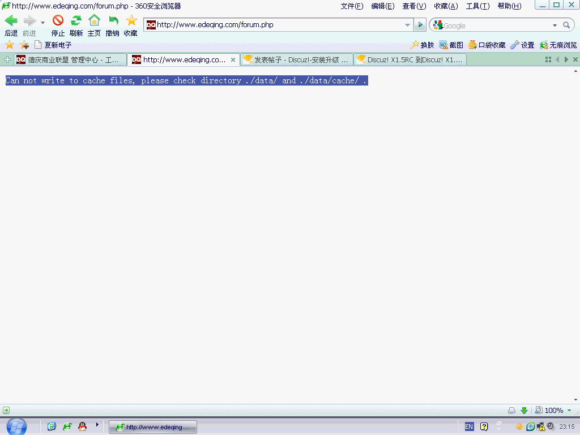The width and height of the screenshot is (580, 435).
Task: Click the EN language indicator
Action: click(469, 427)
